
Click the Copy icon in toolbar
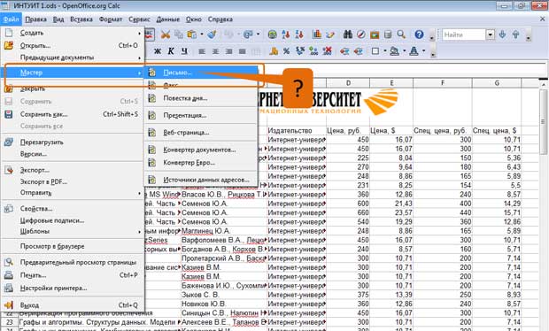coord(179,35)
